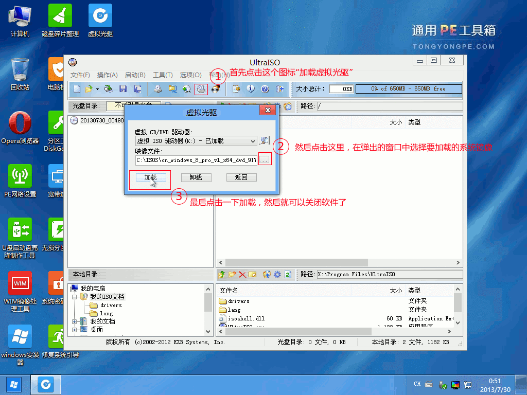Click the Help question mark icon
527x395 pixels.
pyautogui.click(x=265, y=89)
